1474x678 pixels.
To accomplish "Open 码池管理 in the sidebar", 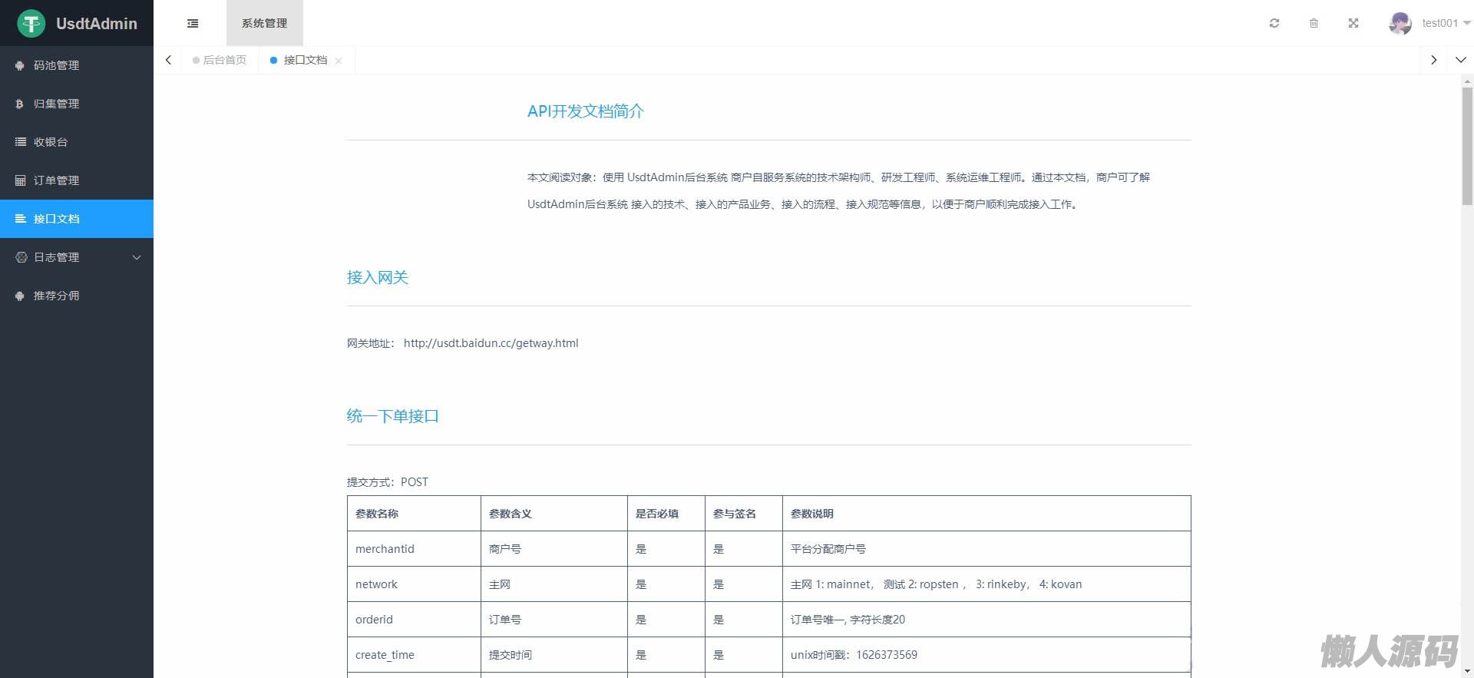I will tap(56, 65).
